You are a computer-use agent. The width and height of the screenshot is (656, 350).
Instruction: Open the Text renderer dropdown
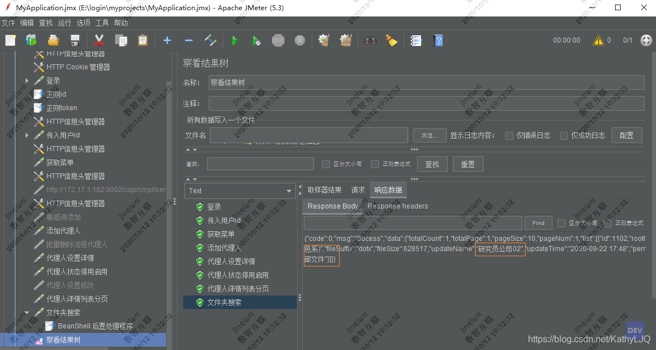(240, 191)
